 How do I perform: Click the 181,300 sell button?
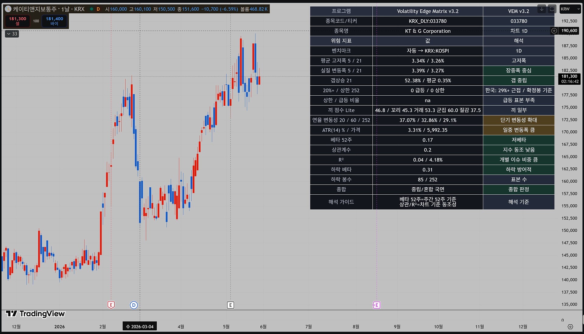(x=18, y=21)
